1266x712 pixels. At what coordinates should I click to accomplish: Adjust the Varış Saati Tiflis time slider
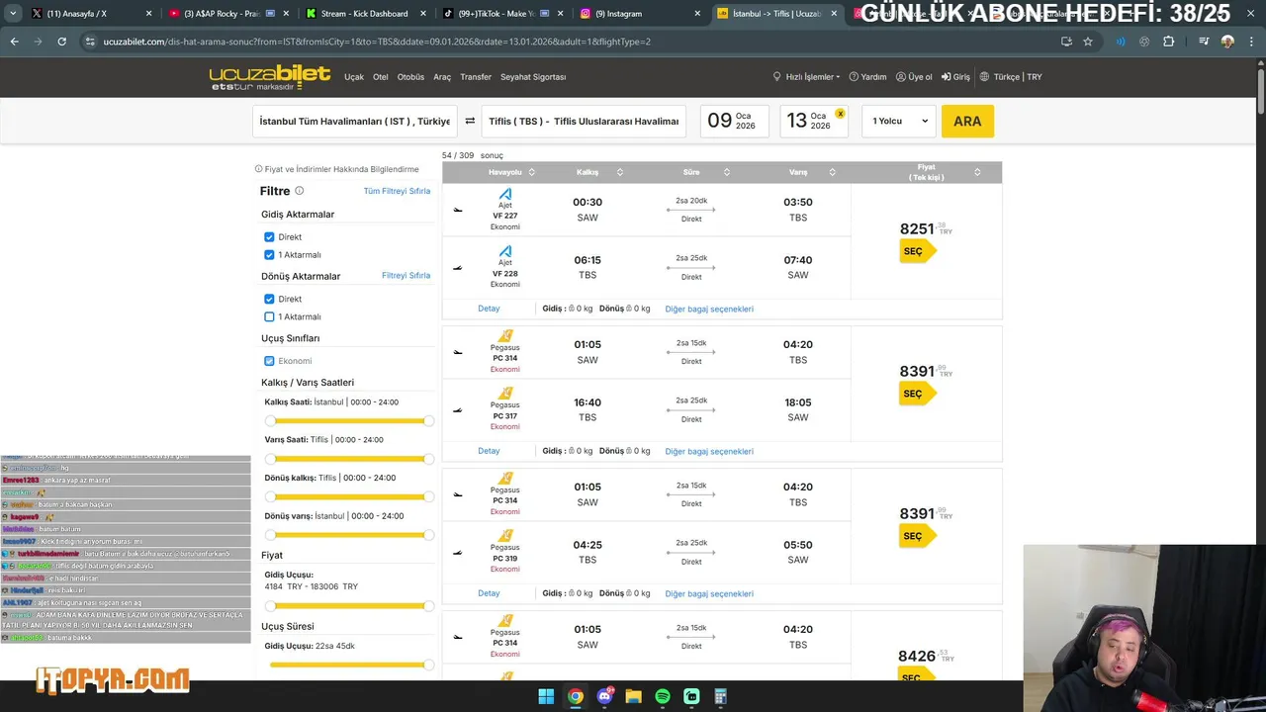click(x=349, y=459)
